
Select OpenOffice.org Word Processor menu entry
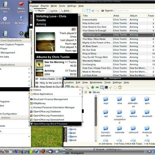click(x=56, y=124)
